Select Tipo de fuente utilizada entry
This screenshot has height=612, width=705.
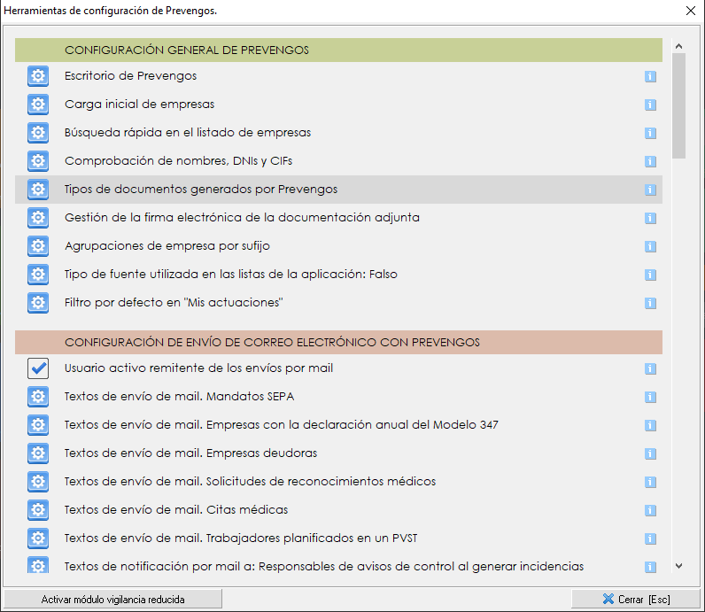[x=230, y=275]
